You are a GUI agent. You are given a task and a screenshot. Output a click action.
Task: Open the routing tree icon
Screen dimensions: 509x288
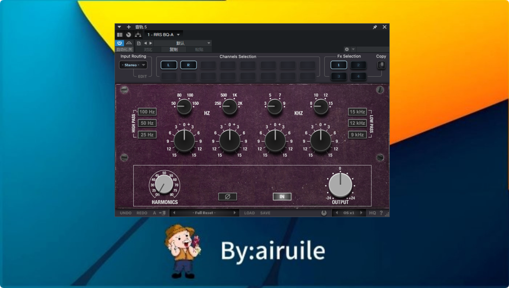point(138,35)
